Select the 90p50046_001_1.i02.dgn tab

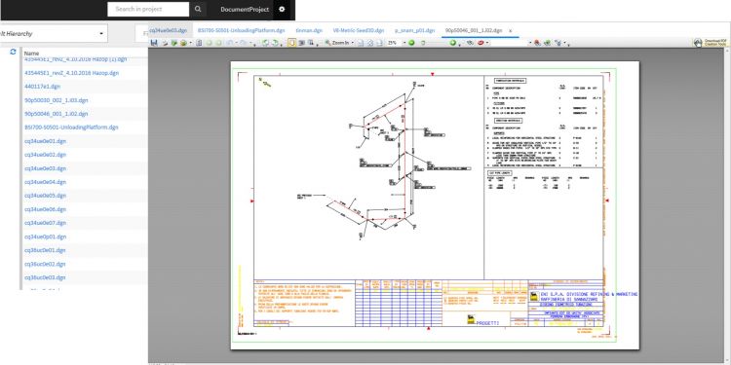click(474, 30)
